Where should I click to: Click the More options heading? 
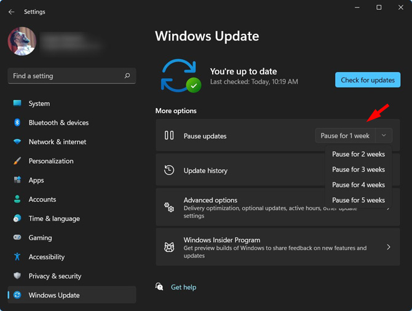[x=176, y=111]
